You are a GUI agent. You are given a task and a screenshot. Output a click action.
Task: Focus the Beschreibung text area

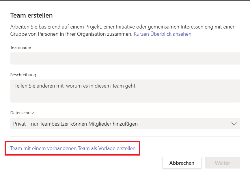click(125, 91)
